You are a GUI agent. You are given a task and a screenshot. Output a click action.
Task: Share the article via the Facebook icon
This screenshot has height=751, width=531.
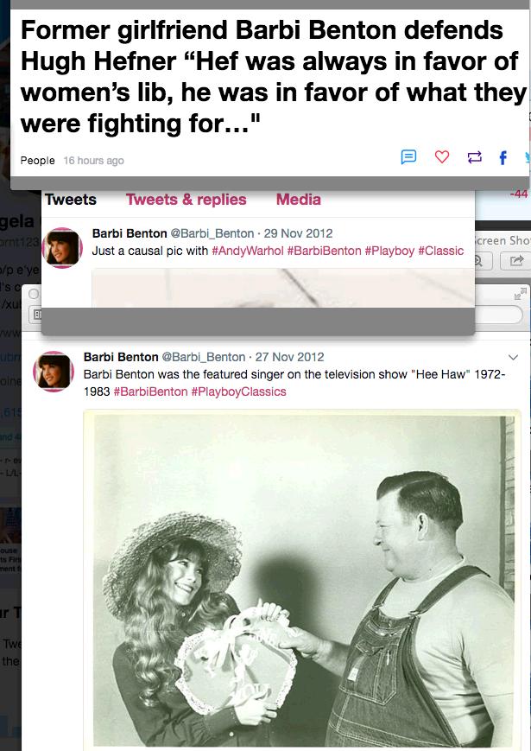[x=503, y=157]
